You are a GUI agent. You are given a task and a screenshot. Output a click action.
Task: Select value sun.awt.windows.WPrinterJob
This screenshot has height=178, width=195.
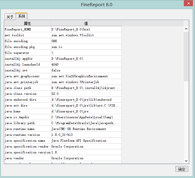(x=86, y=82)
